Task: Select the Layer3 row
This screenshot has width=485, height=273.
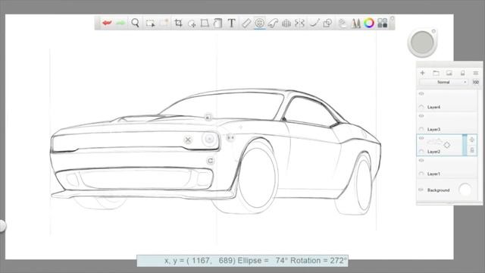Action: [447, 123]
